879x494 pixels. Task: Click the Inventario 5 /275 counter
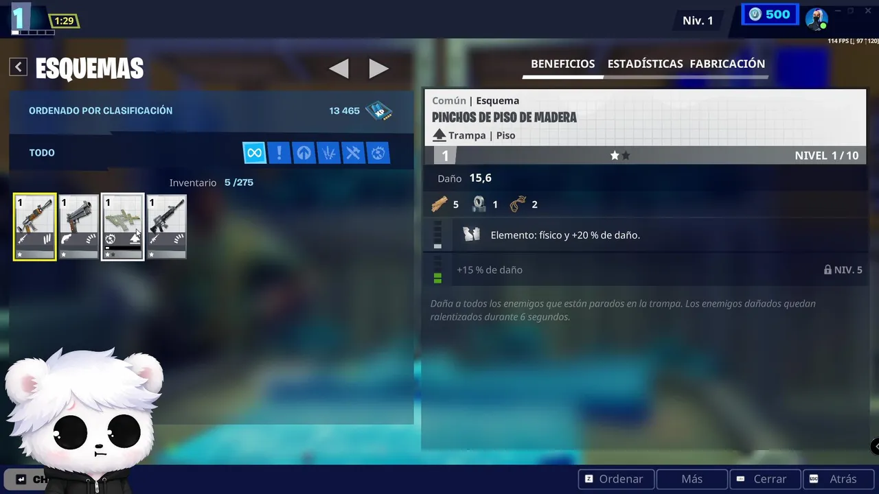(212, 183)
